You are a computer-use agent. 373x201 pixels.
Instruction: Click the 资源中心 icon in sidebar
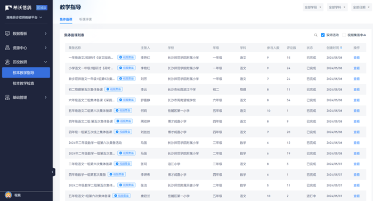coord(7,48)
